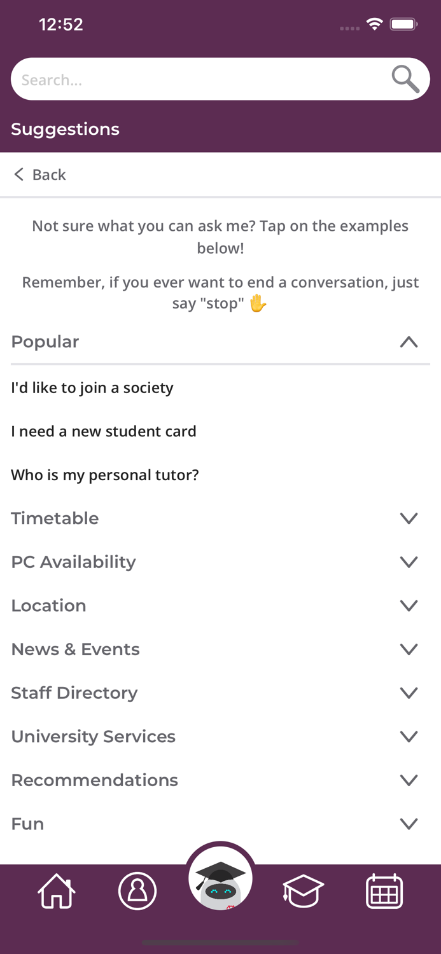The image size is (441, 954).
Task: Expand the Recommendations section
Action: 409,780
